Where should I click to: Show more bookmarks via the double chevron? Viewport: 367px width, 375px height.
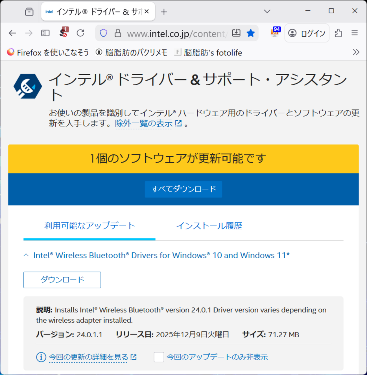pyautogui.click(x=356, y=52)
